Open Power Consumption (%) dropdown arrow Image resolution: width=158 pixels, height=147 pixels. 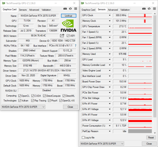pyautogui.click(x=110, y=126)
